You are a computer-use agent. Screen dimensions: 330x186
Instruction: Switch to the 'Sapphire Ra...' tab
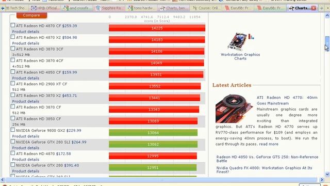[x=109, y=8]
